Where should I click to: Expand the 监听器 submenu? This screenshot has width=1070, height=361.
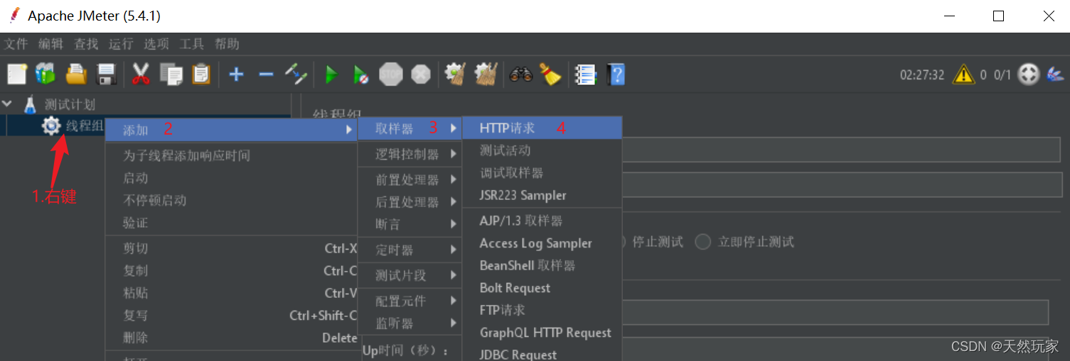click(410, 323)
